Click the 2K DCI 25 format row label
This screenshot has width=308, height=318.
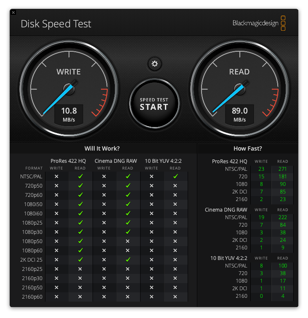tap(31, 260)
